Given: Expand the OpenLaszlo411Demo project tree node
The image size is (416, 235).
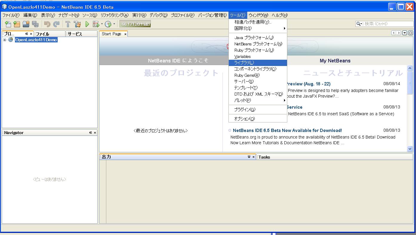Looking at the screenshot, I should click(5, 40).
